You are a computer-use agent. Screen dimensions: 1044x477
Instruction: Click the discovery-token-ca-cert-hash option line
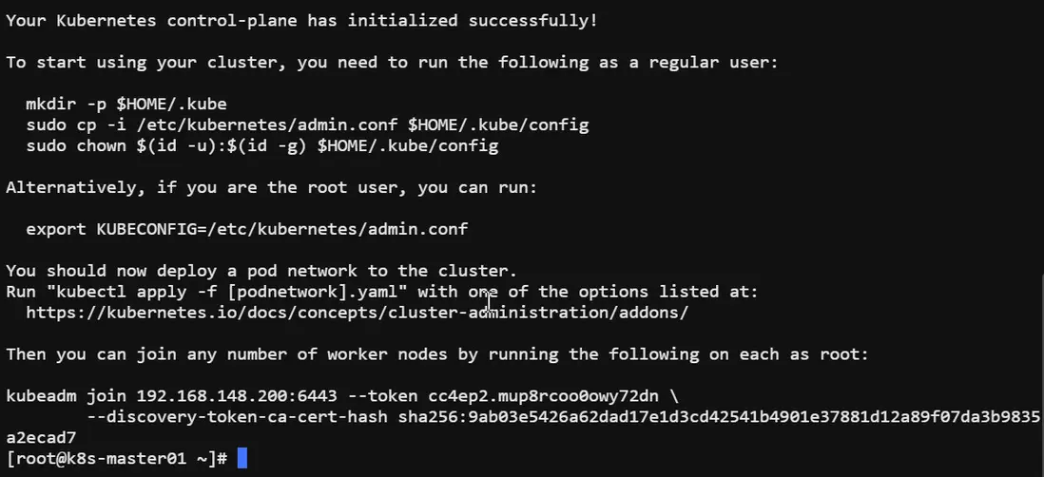[561, 416]
